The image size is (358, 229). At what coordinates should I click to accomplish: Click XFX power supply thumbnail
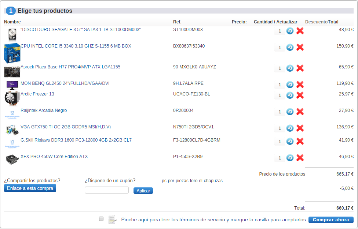(x=12, y=159)
